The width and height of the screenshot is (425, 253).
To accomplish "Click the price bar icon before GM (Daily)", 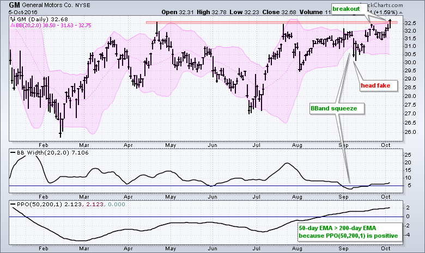I will (13, 19).
